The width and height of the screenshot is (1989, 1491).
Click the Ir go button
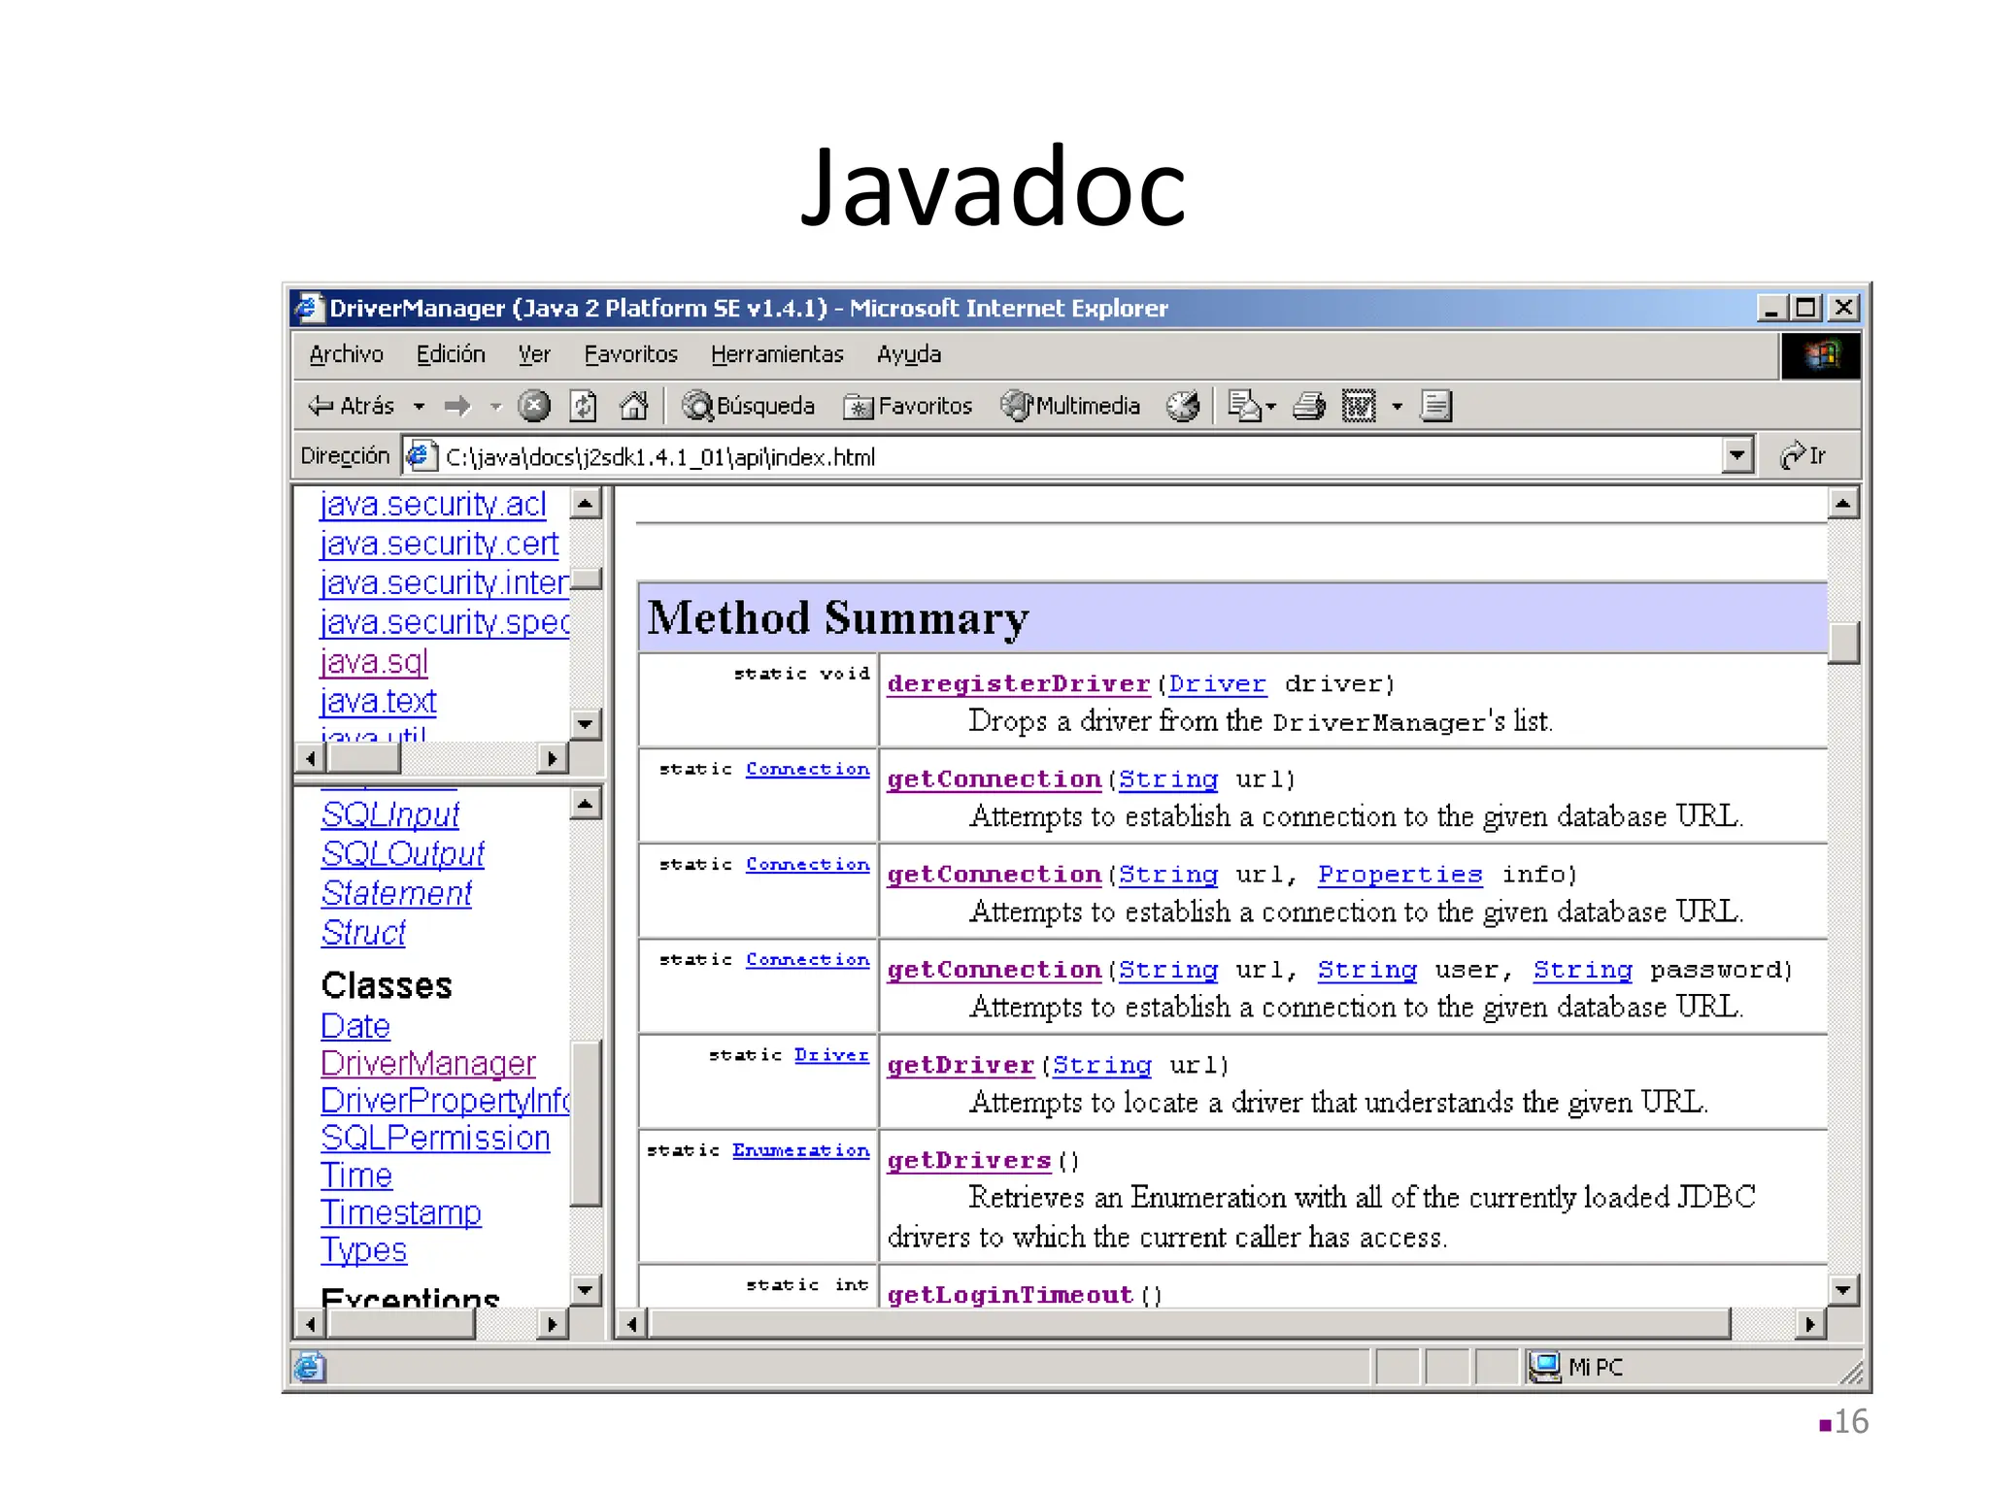1804,455
